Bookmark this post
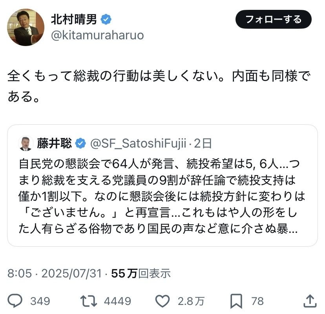 (x=236, y=301)
